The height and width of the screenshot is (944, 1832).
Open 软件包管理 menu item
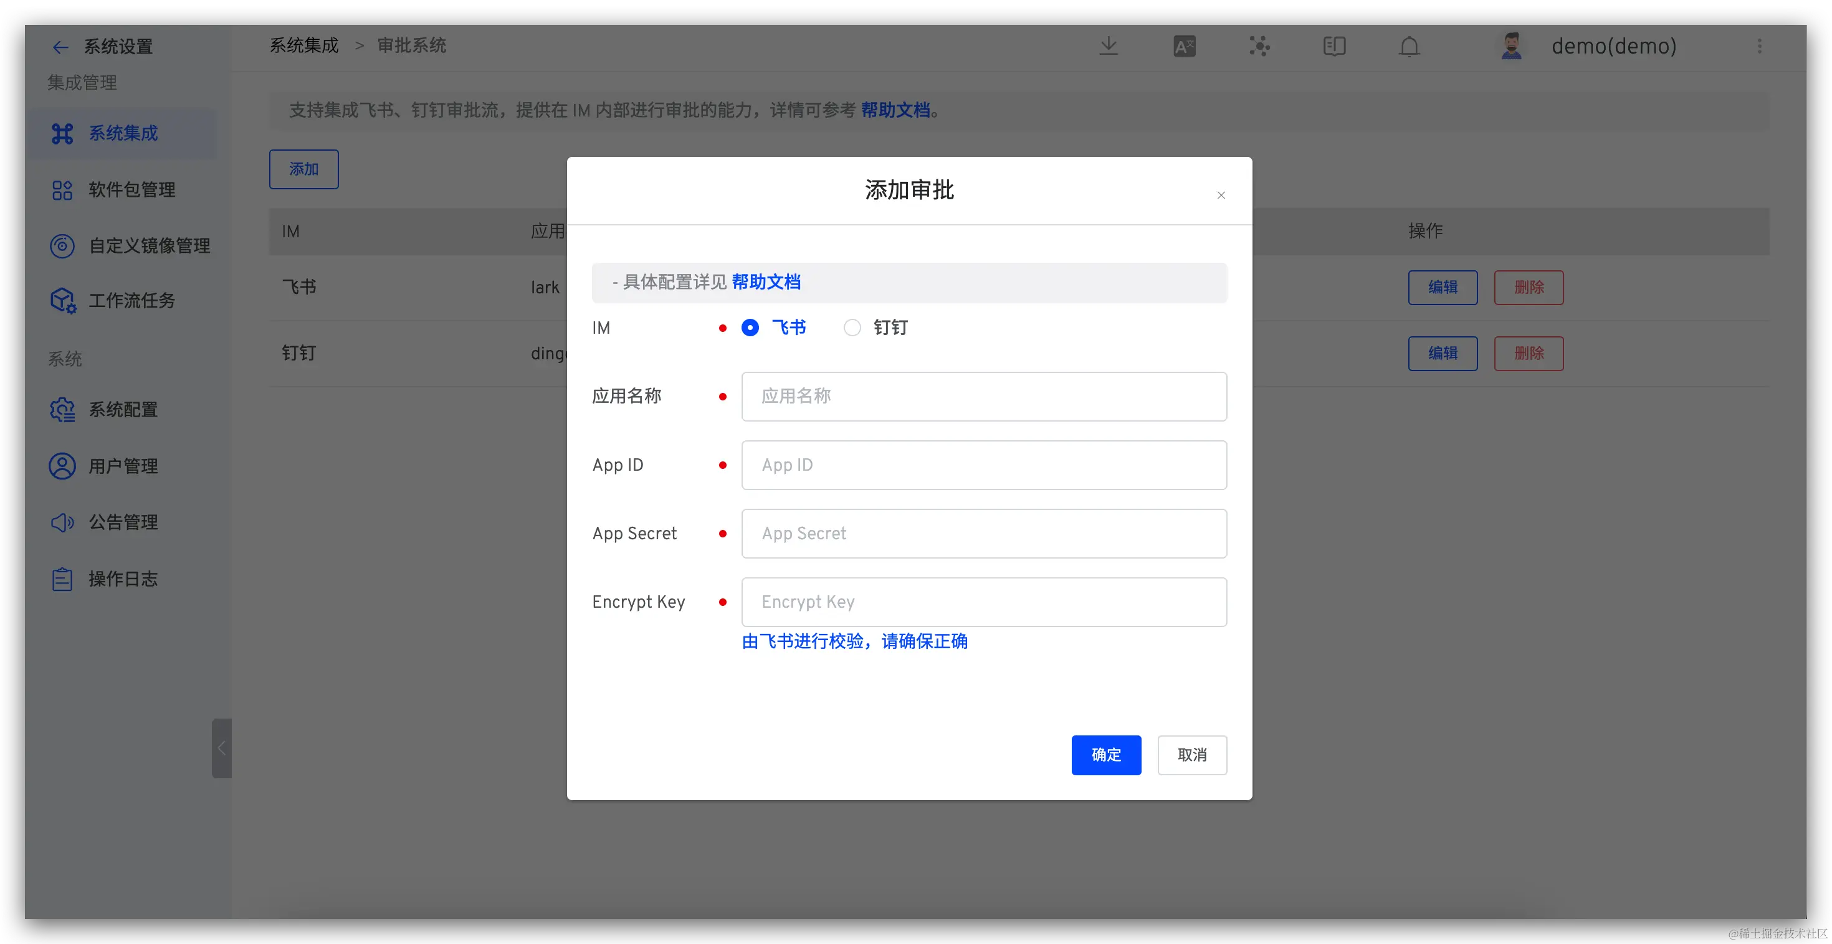click(x=131, y=190)
